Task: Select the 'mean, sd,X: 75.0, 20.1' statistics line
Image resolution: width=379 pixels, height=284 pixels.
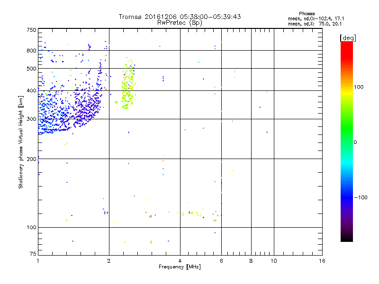Action: 315,24
